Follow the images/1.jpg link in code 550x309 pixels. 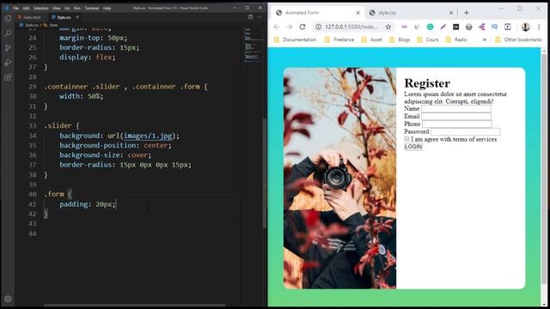[148, 136]
